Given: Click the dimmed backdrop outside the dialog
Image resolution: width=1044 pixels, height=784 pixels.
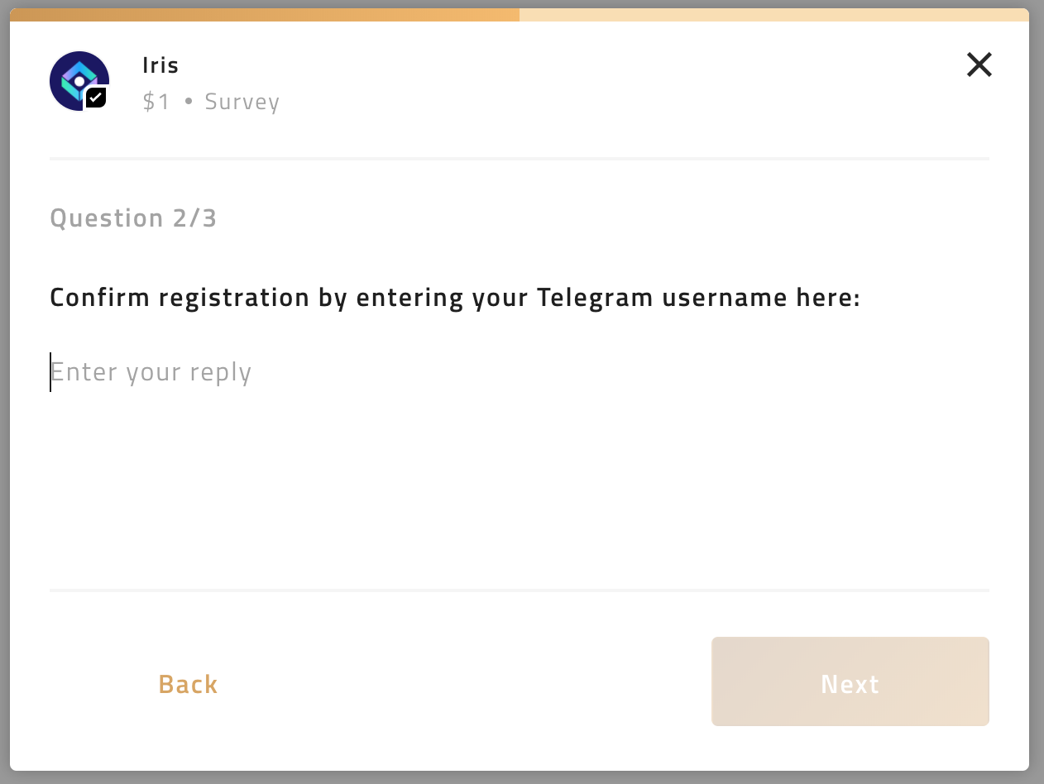Looking at the screenshot, I should (x=4, y=414).
